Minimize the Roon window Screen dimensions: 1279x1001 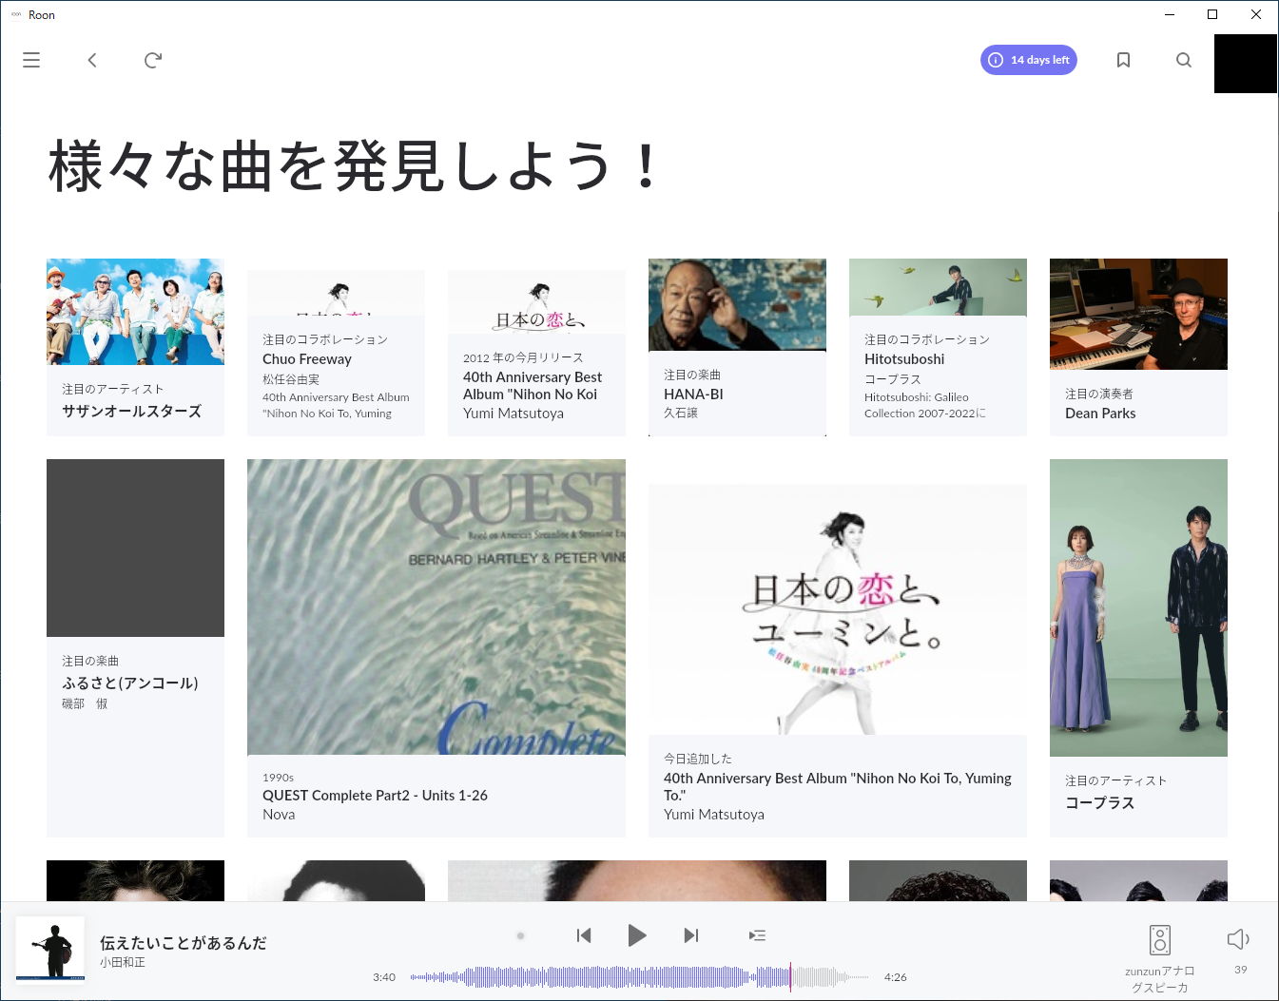pos(1169,14)
